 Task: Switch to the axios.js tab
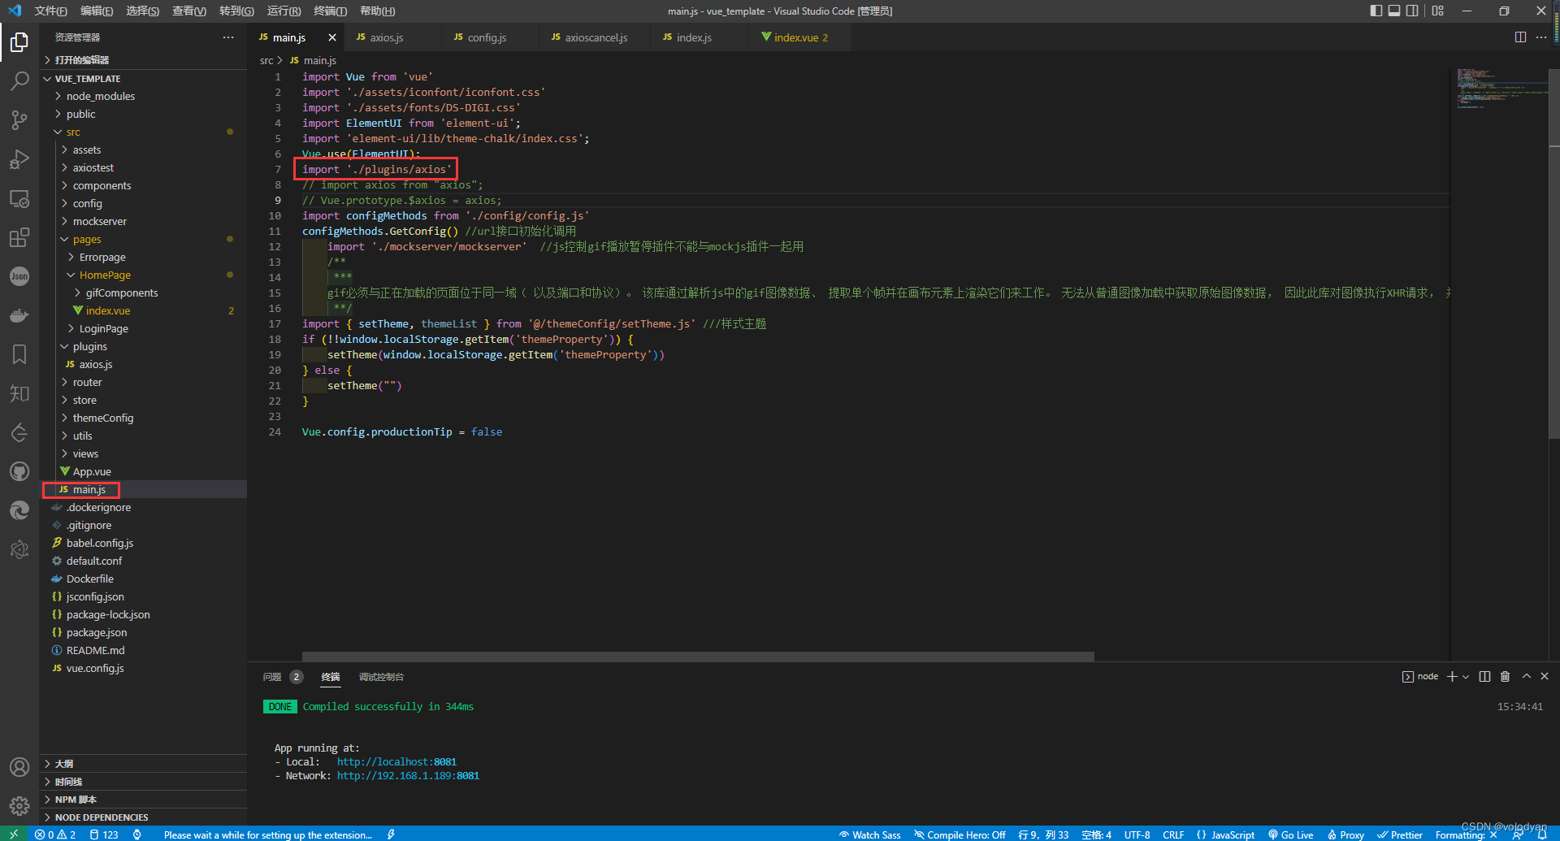pyautogui.click(x=387, y=37)
